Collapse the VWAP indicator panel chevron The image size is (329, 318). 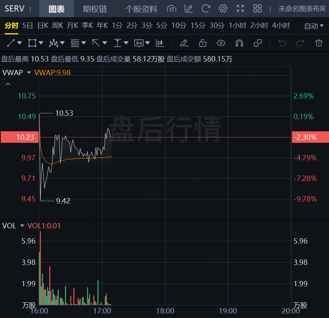click(8, 84)
